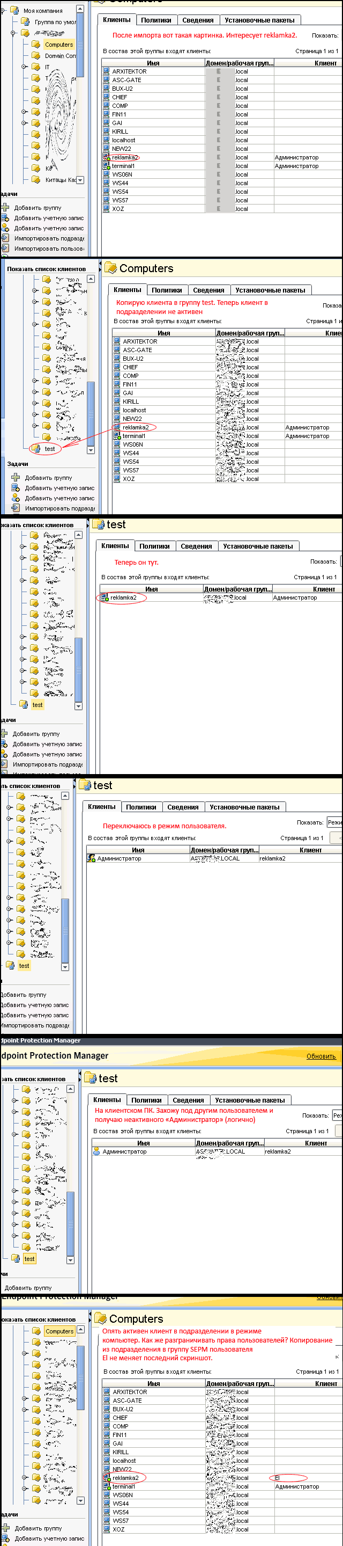This screenshot has width=343, height=1546.
Task: Click test group icon in 'Копирую клиента' tree
Action: [x=36, y=448]
